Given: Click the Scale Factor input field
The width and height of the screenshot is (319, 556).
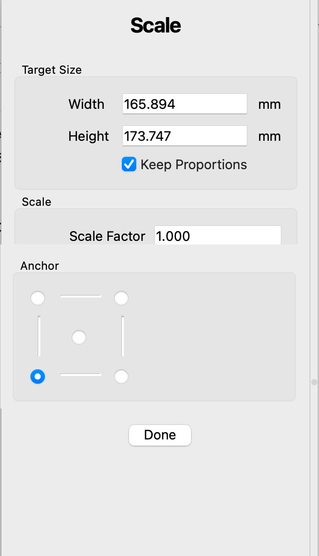Looking at the screenshot, I should click(217, 236).
